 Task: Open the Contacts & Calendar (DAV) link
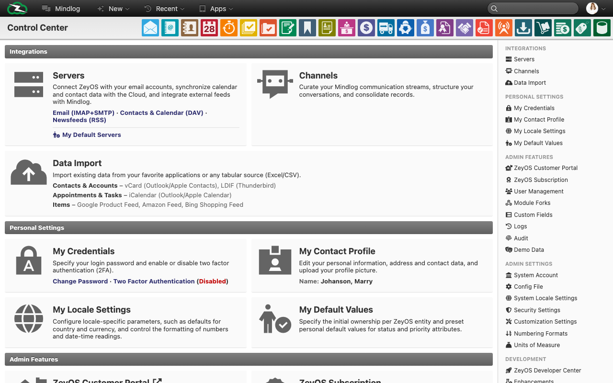162,113
